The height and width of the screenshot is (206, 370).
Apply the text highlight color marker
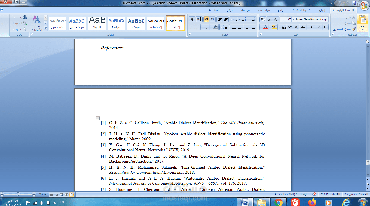(x=274, y=27)
